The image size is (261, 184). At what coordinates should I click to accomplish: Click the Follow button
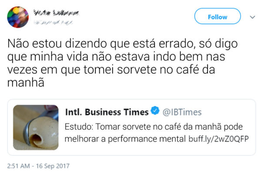pyautogui.click(x=217, y=16)
